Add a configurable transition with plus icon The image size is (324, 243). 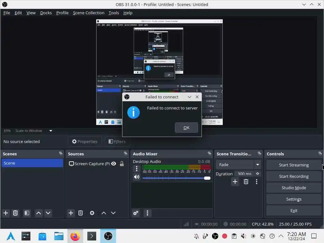235,182
